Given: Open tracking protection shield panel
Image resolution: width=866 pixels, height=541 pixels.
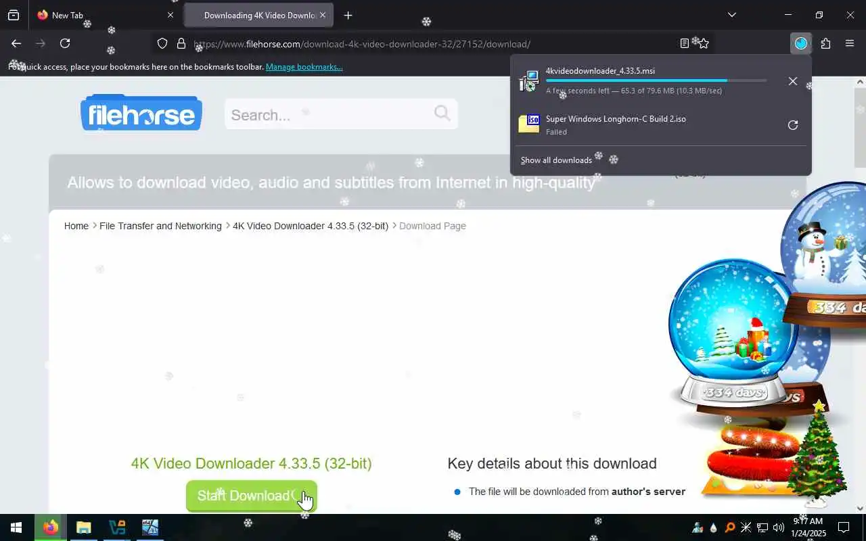Looking at the screenshot, I should [162, 43].
